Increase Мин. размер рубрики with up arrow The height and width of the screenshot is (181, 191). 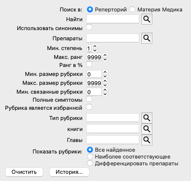point(105,72)
